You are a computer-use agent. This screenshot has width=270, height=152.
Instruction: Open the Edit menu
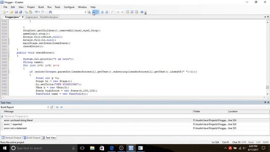click(x=13, y=7)
